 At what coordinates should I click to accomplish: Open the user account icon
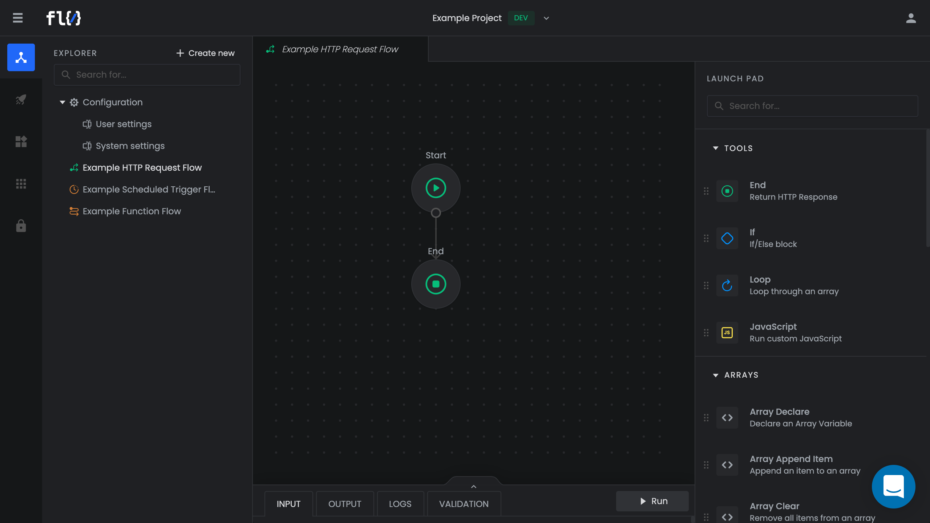pos(911,18)
